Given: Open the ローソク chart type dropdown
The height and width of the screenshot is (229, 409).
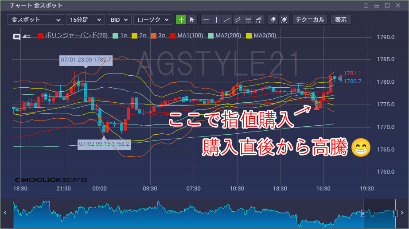Looking at the screenshot, I should (x=153, y=19).
